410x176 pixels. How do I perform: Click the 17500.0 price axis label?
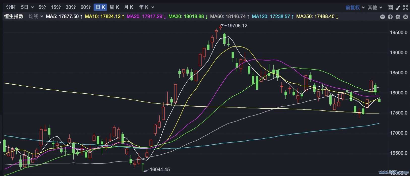(x=399, y=113)
